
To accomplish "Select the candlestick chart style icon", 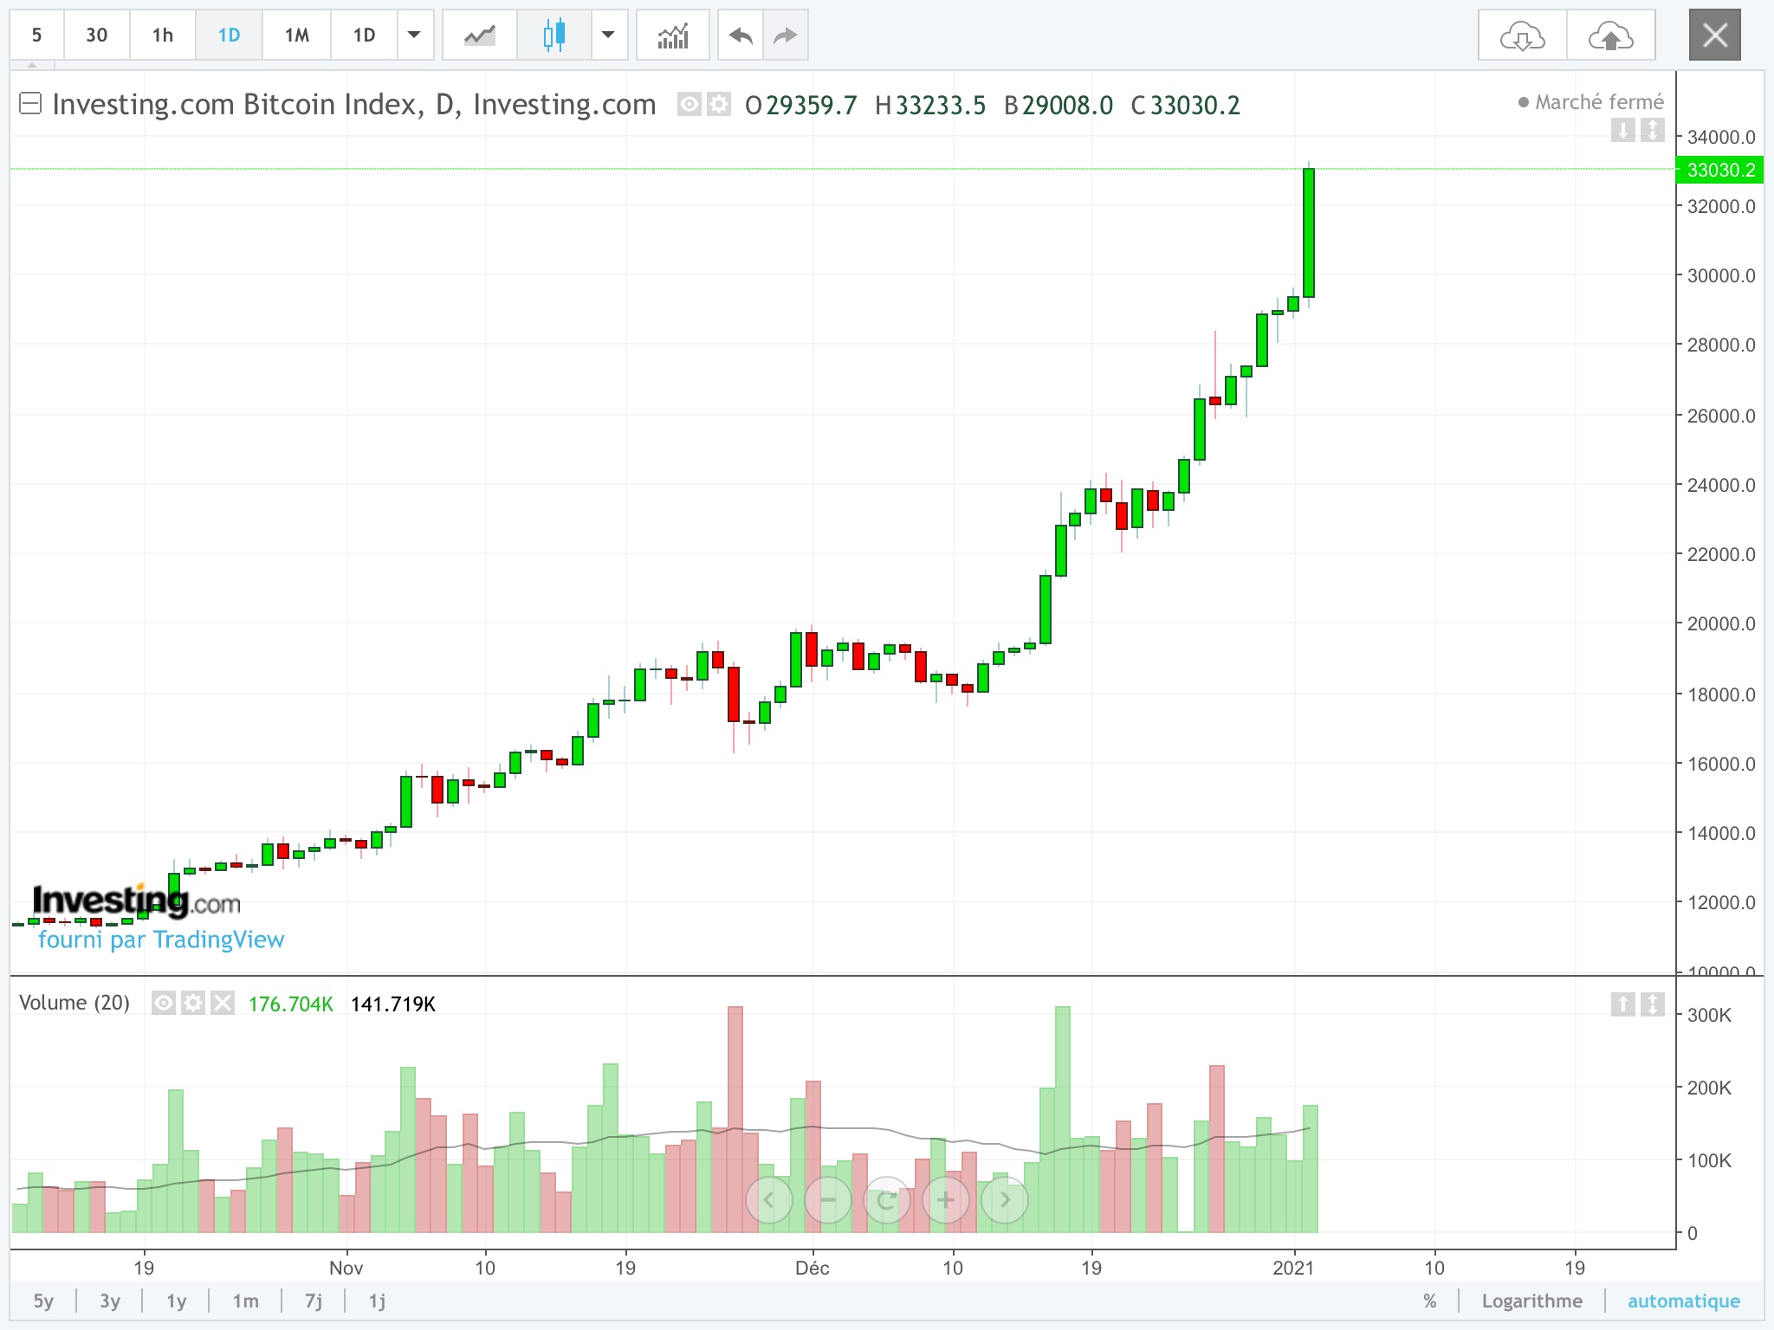I will point(554,36).
